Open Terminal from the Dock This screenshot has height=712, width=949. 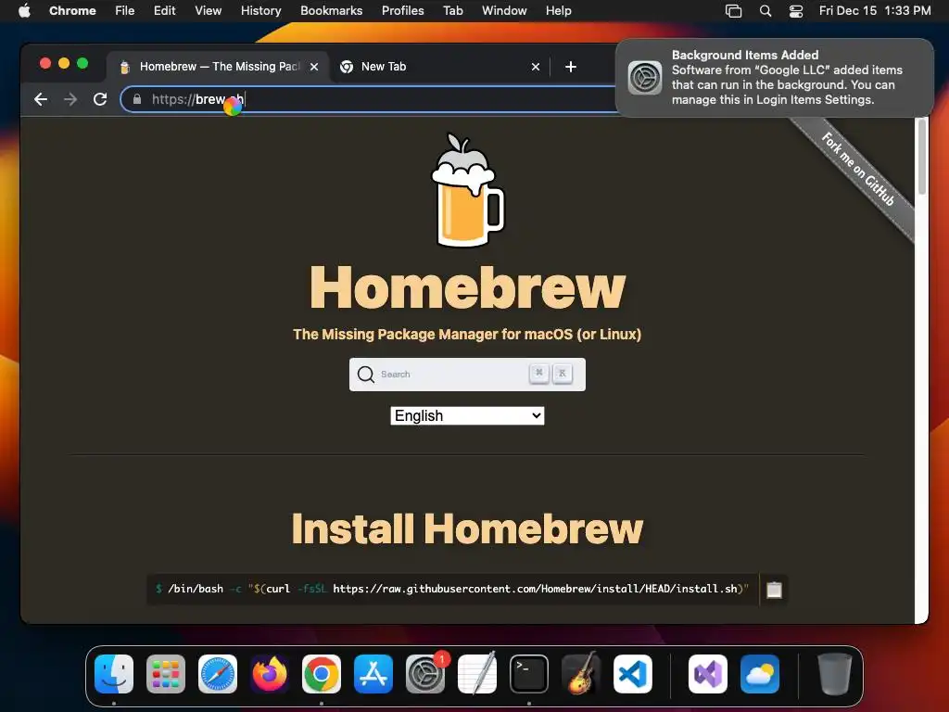(x=529, y=674)
